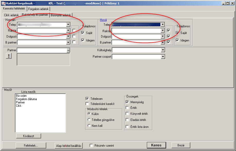This screenshot has height=151, width=236.
Task: Open the Partner csoport dropdown
Action: [163, 57]
